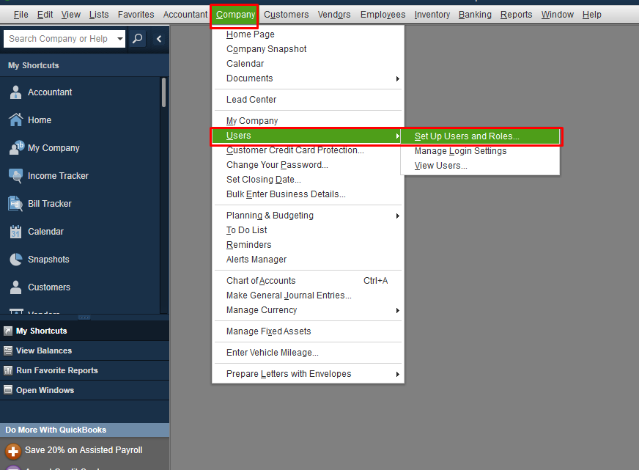Image resolution: width=639 pixels, height=470 pixels.
Task: Open the To Do List entry
Action: tap(308, 230)
